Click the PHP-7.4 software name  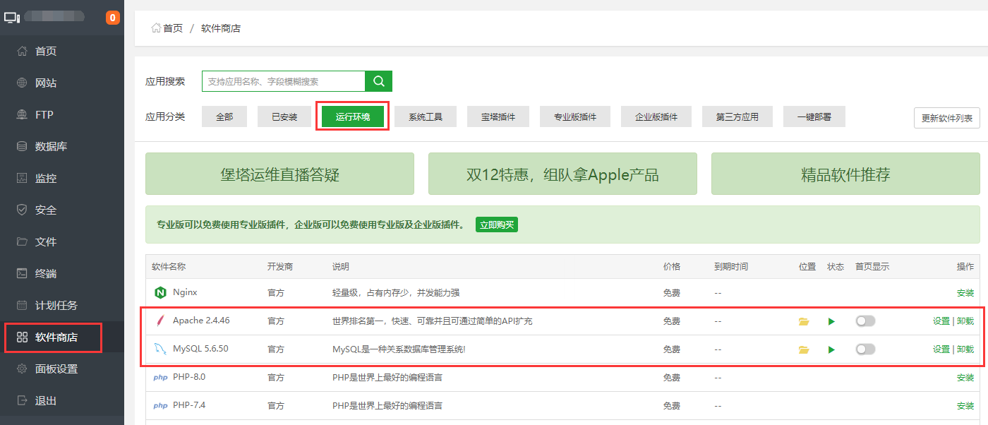189,405
